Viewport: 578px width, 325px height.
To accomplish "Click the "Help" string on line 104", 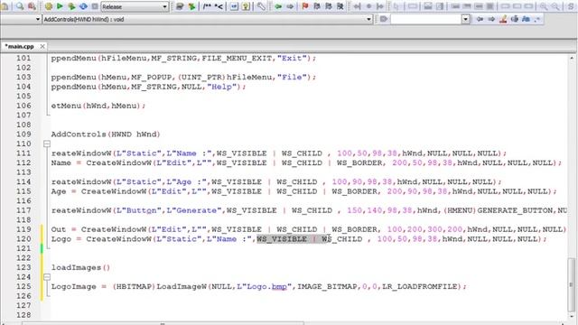I will [x=221, y=87].
